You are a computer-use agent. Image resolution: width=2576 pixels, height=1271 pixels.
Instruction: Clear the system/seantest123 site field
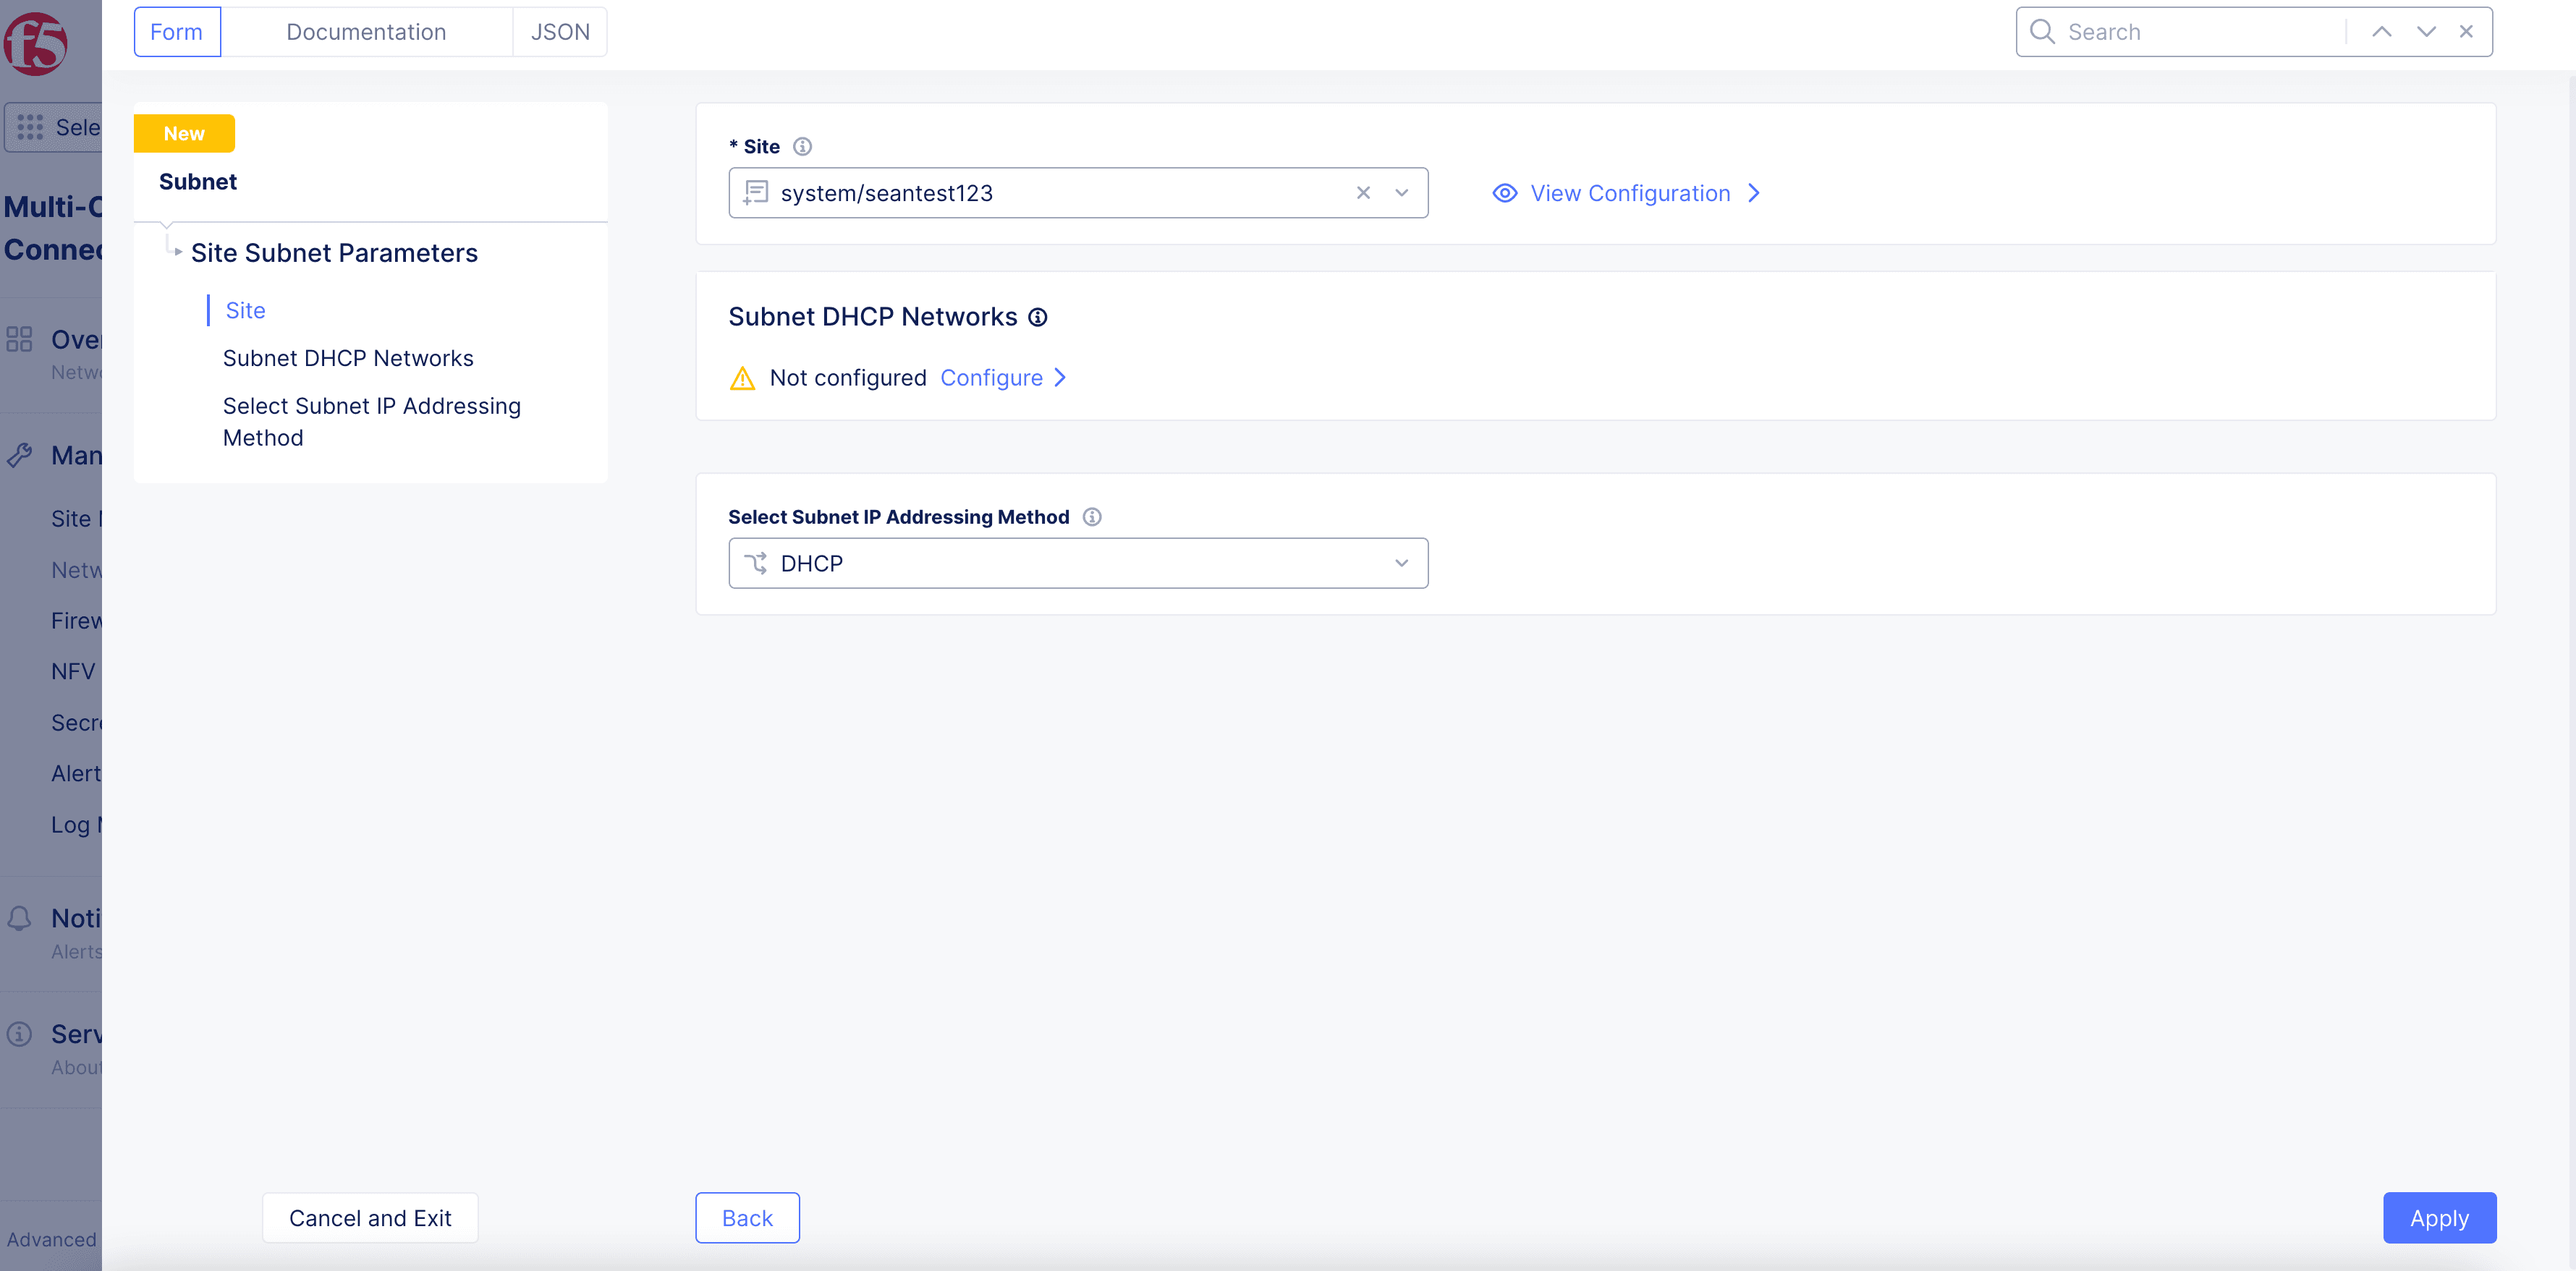point(1362,192)
